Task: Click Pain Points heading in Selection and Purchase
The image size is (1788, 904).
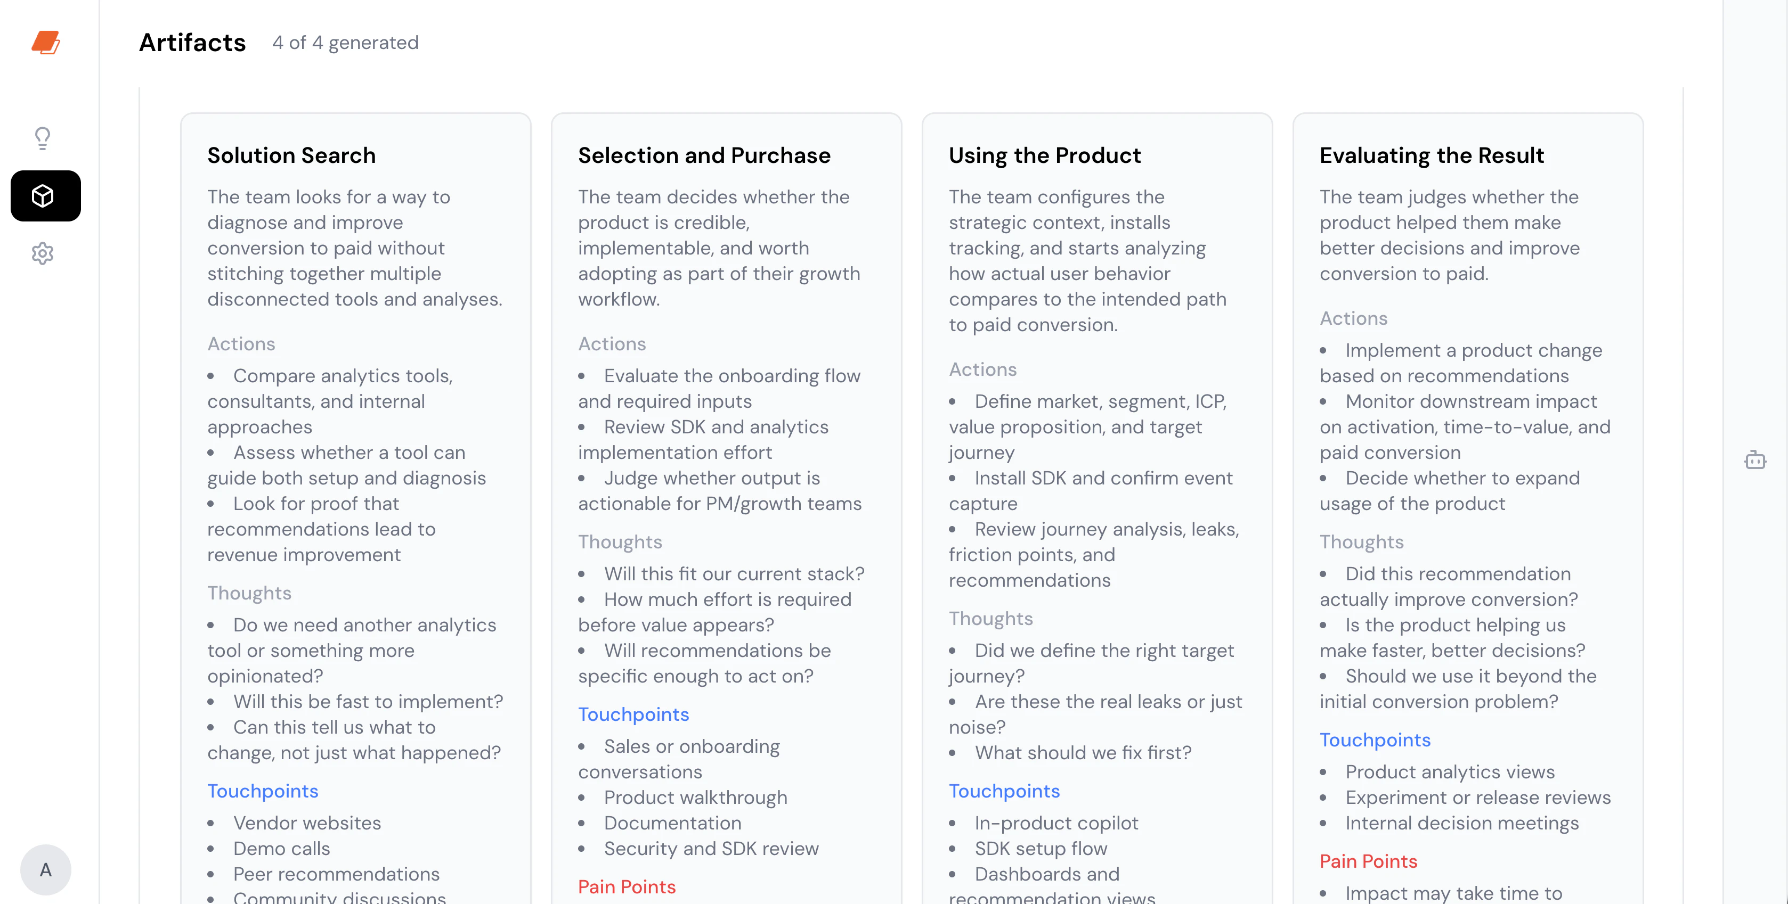Action: pos(626,886)
